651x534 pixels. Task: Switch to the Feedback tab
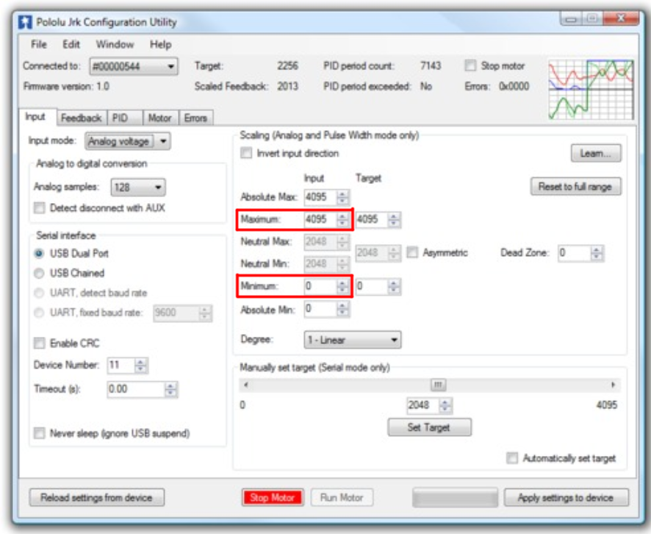coord(81,118)
